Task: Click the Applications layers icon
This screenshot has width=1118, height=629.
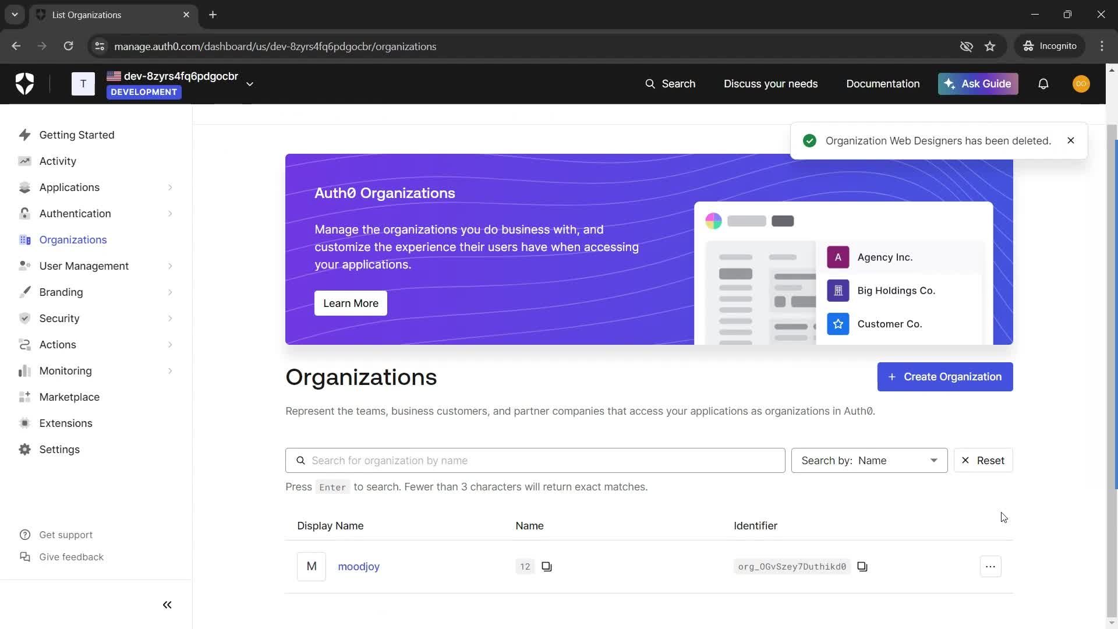Action: pyautogui.click(x=24, y=187)
